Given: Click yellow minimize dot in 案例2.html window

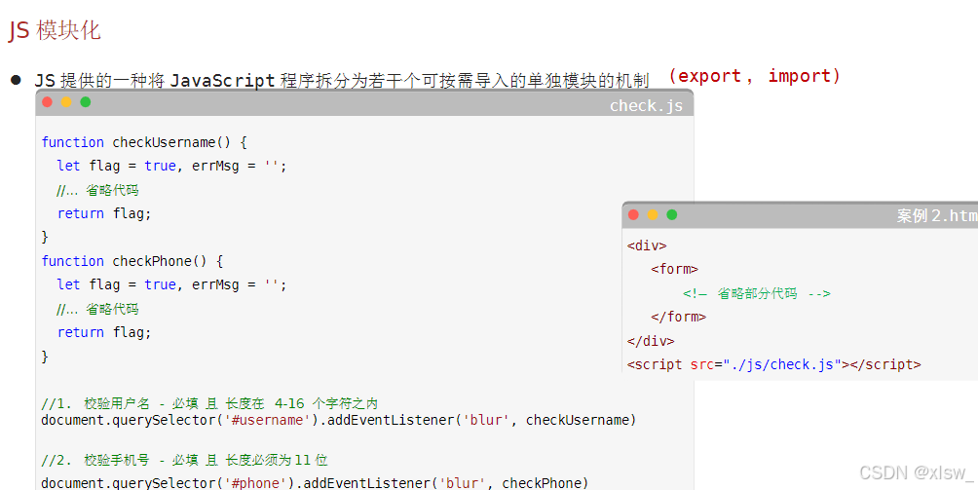Looking at the screenshot, I should point(653,214).
